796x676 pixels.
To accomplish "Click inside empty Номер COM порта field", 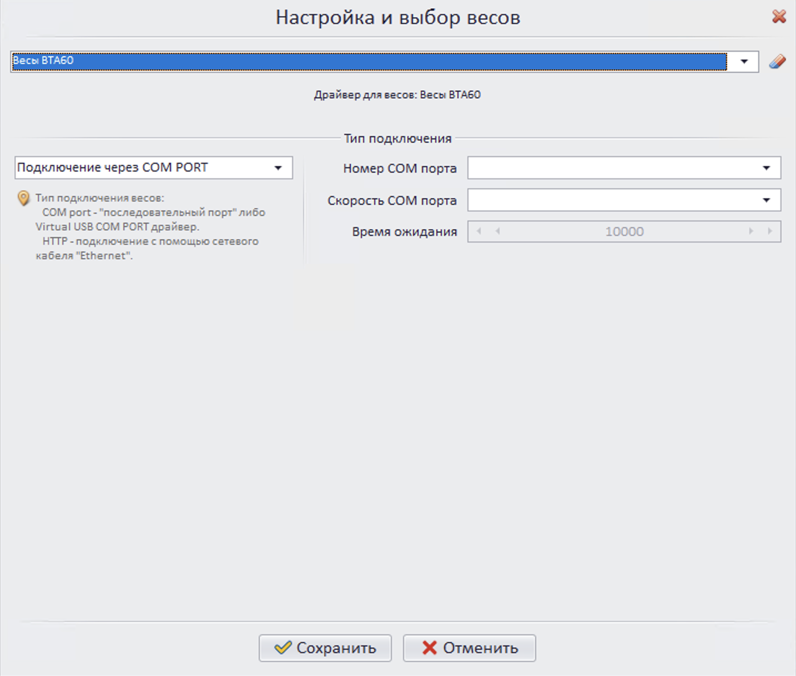I will click(x=611, y=168).
